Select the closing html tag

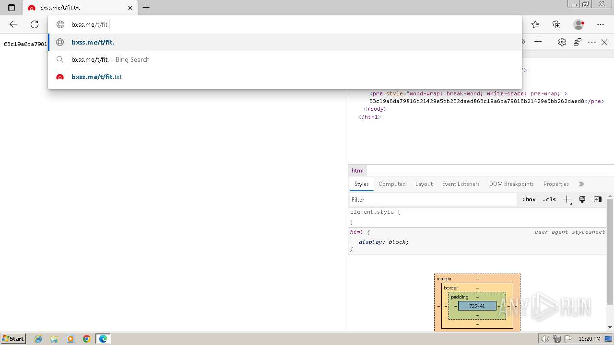tap(369, 117)
